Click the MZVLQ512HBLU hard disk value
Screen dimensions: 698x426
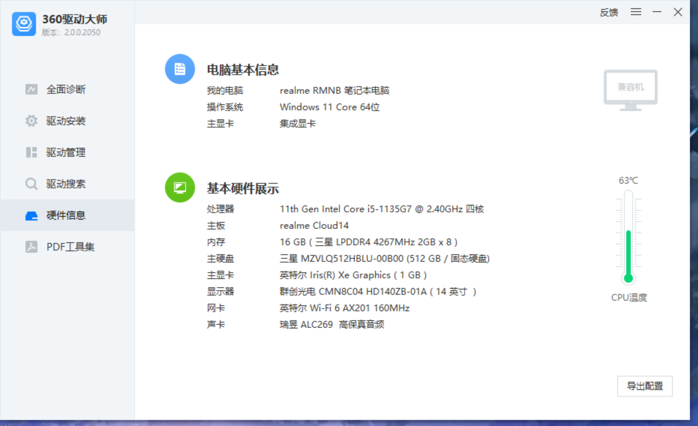click(384, 258)
